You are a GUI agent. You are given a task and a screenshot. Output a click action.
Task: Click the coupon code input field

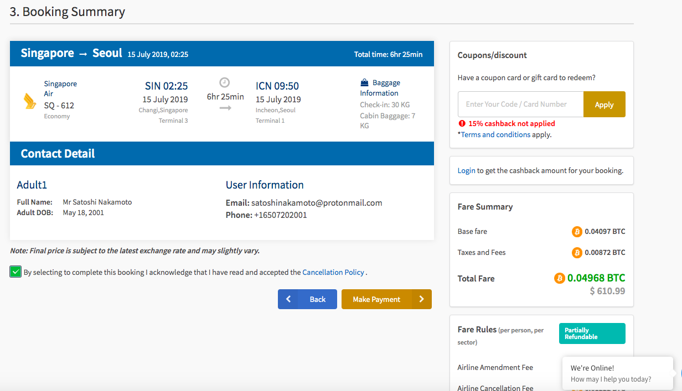tap(520, 104)
